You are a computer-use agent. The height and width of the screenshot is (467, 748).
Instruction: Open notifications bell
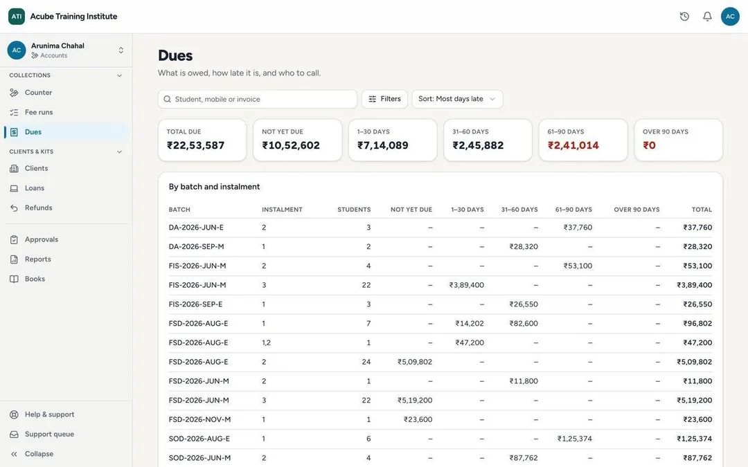point(707,16)
